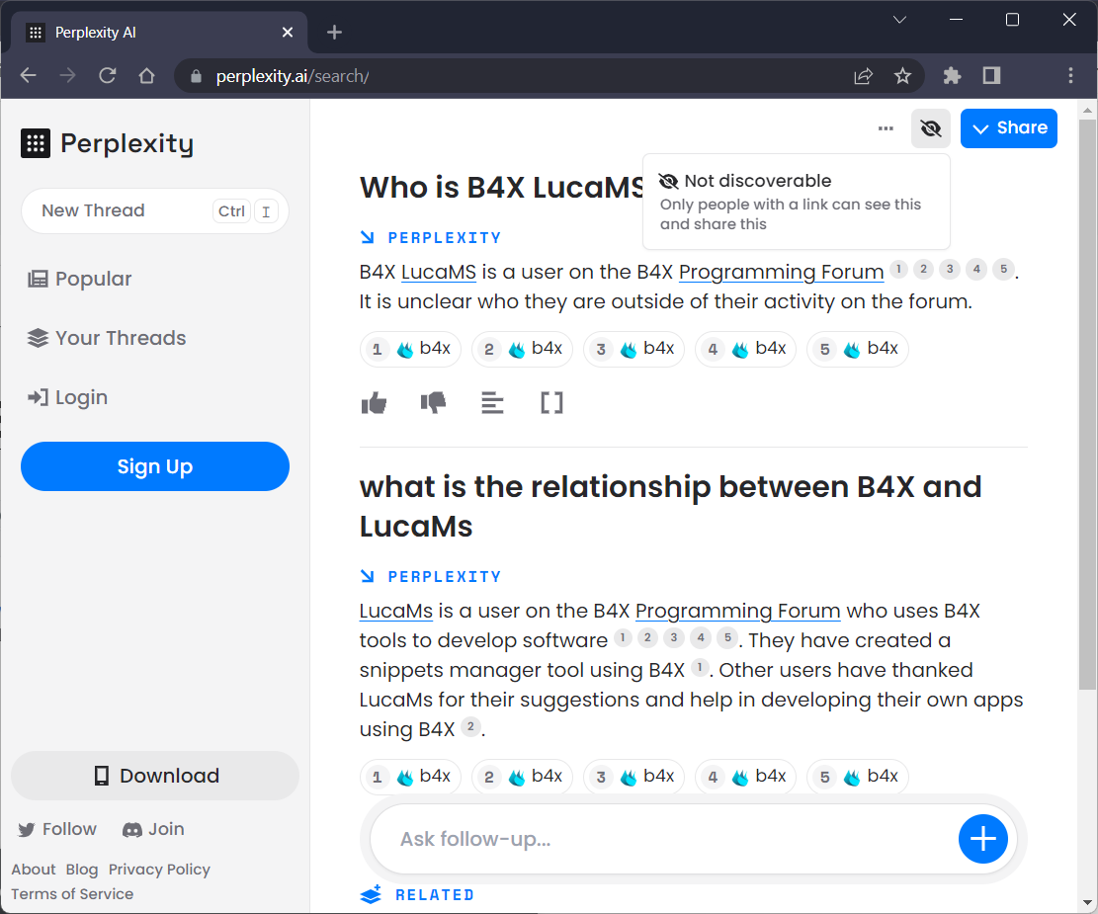Open the three-dot more options menu
The height and width of the screenshot is (914, 1098).
coord(886,128)
